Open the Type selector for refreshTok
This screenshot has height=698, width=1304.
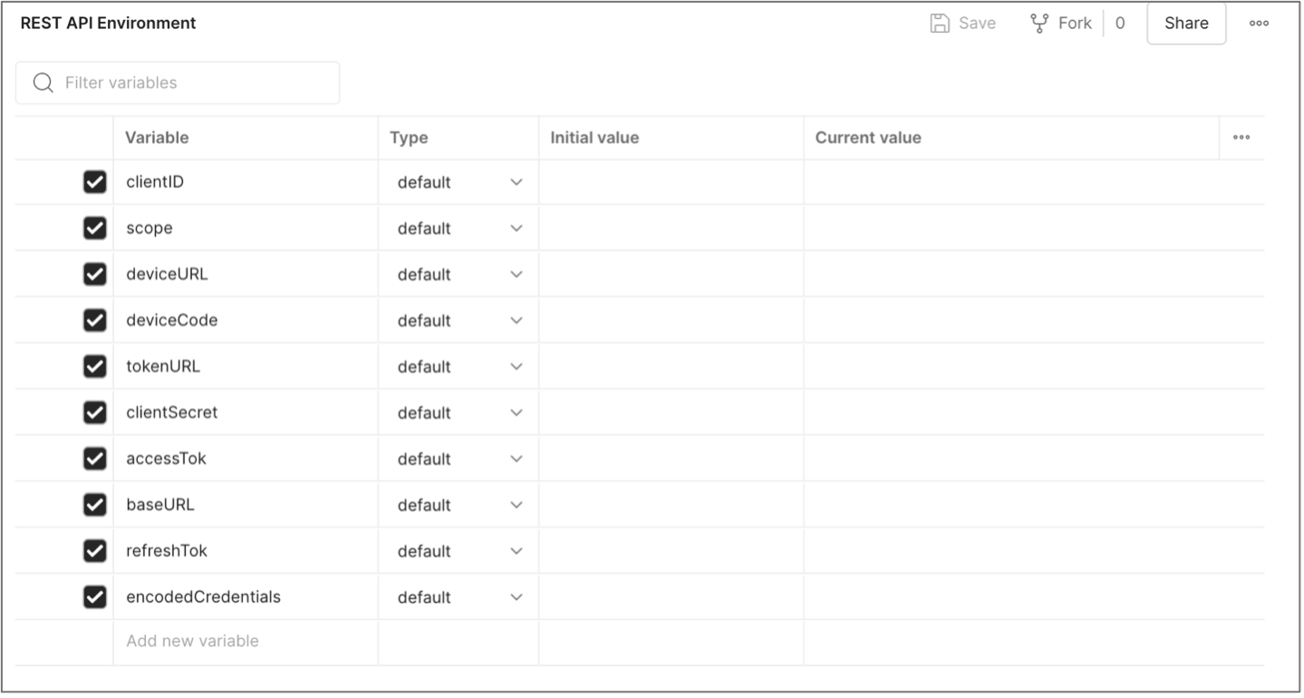pos(516,550)
